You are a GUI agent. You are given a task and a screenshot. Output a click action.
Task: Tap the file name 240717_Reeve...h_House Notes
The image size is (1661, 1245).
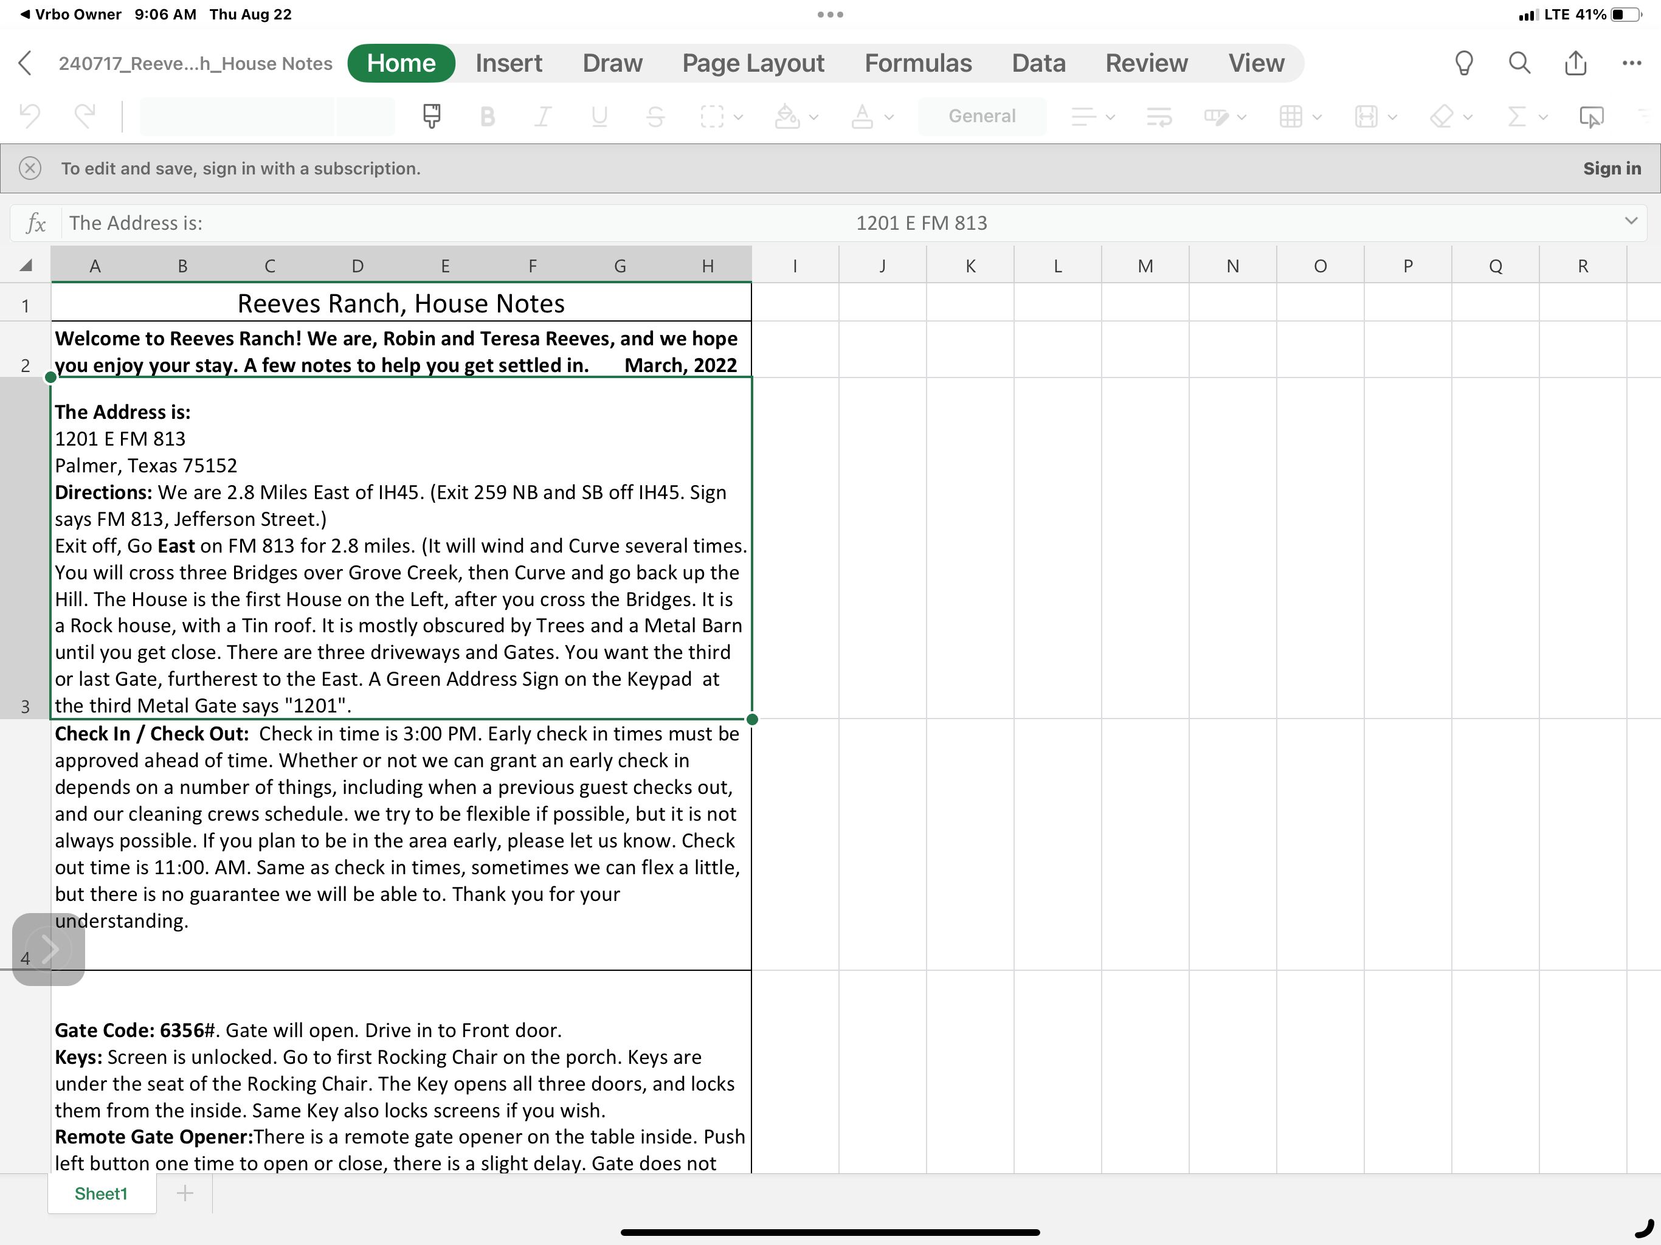(195, 64)
